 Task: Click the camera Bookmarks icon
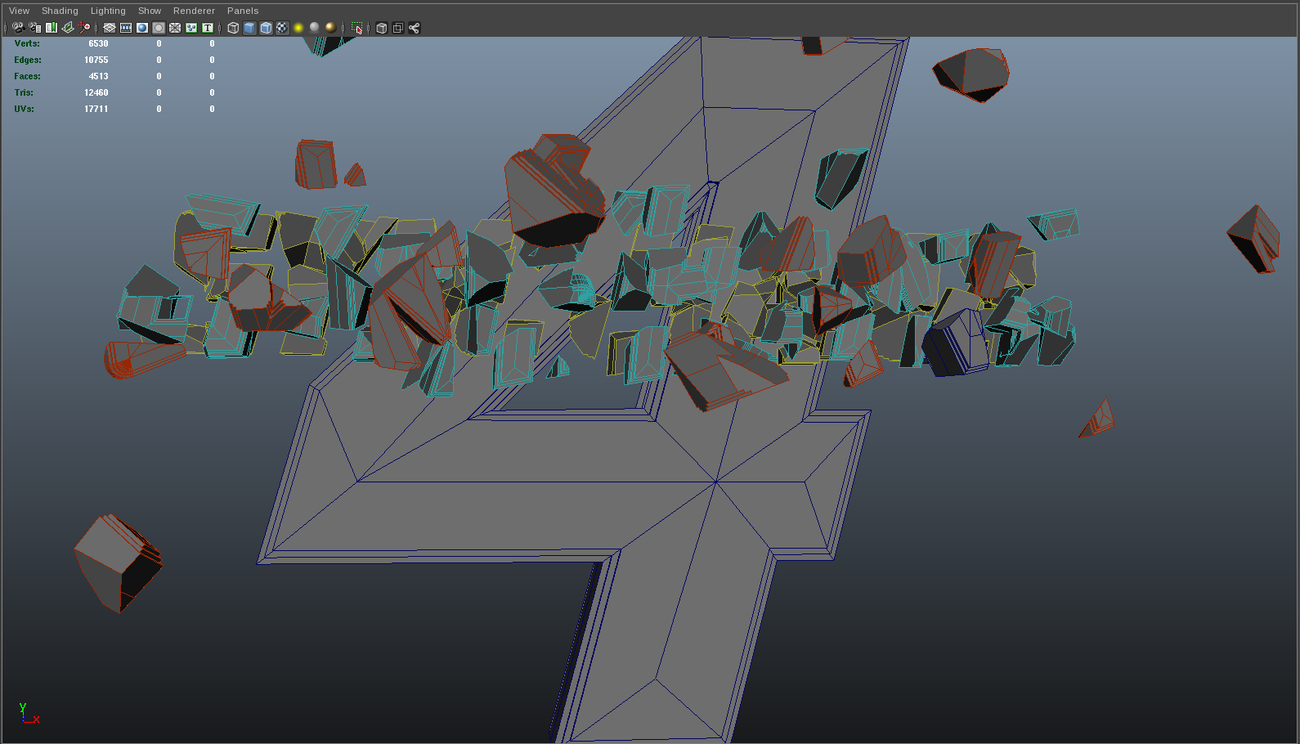[x=52, y=28]
